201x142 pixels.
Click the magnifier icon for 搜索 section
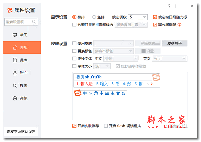pyautogui.click(x=15, y=86)
